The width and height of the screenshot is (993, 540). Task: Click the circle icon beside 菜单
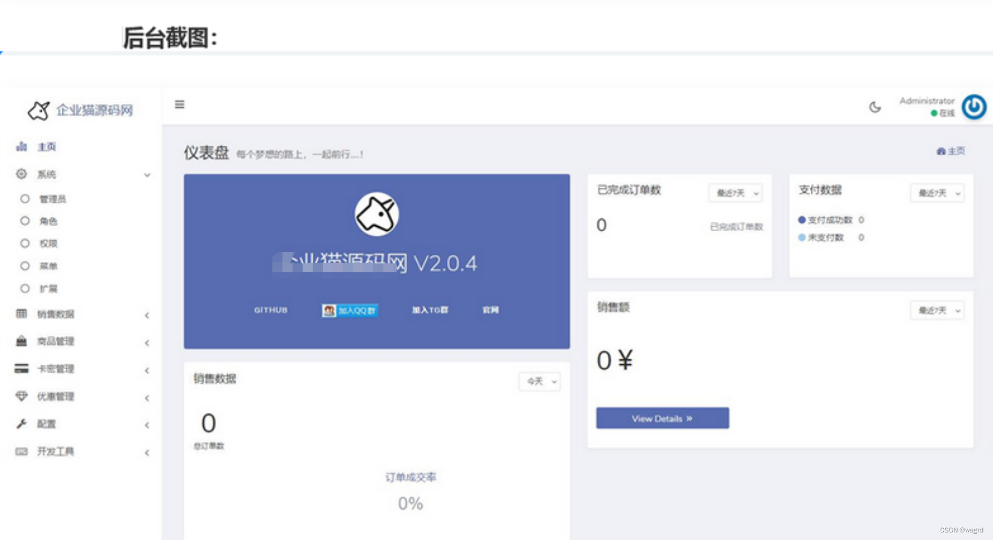coord(25,266)
